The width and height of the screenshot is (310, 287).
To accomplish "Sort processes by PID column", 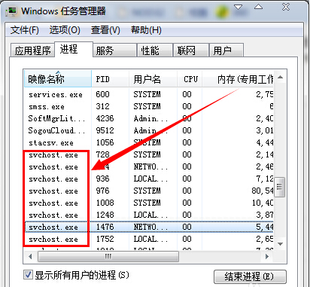I will coord(111,79).
